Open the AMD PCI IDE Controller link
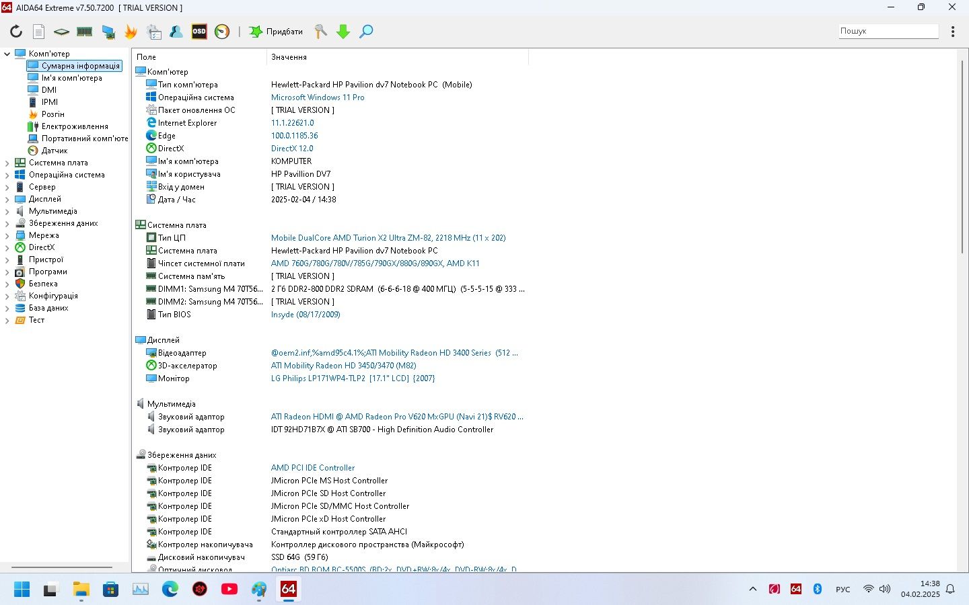The image size is (969, 605). 313,468
